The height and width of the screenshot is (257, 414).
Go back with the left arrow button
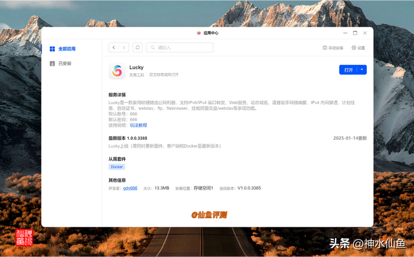[x=114, y=47]
